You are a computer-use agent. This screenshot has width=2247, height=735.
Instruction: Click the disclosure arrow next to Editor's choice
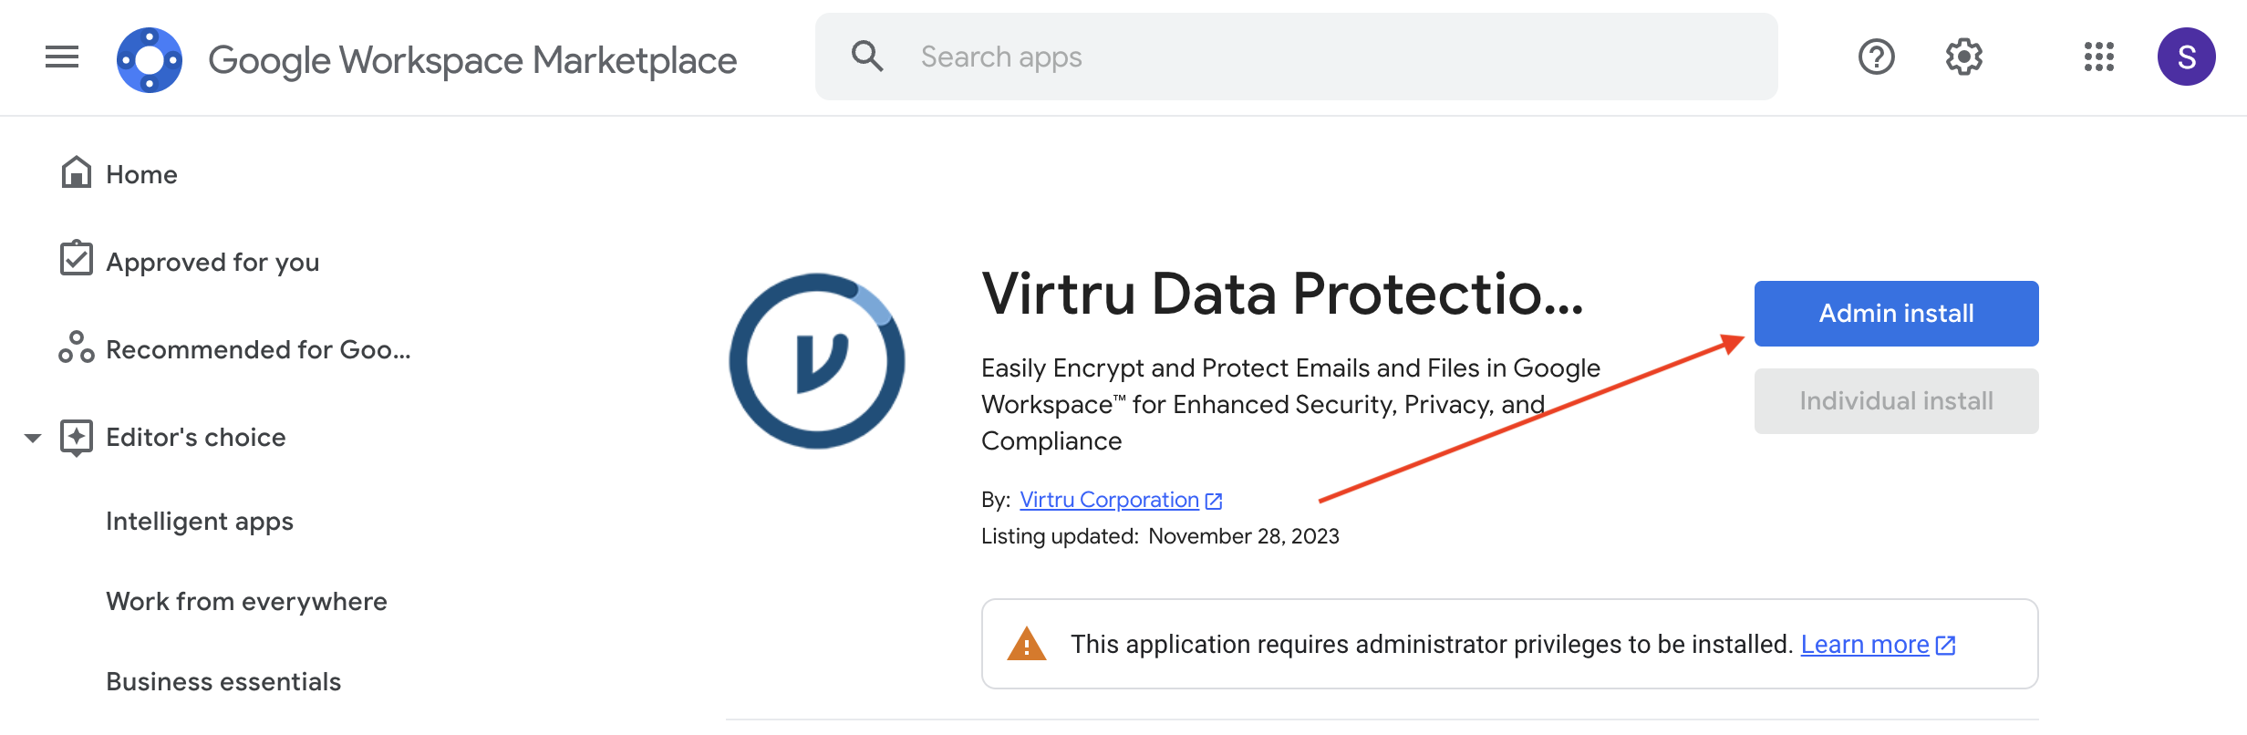(33, 436)
